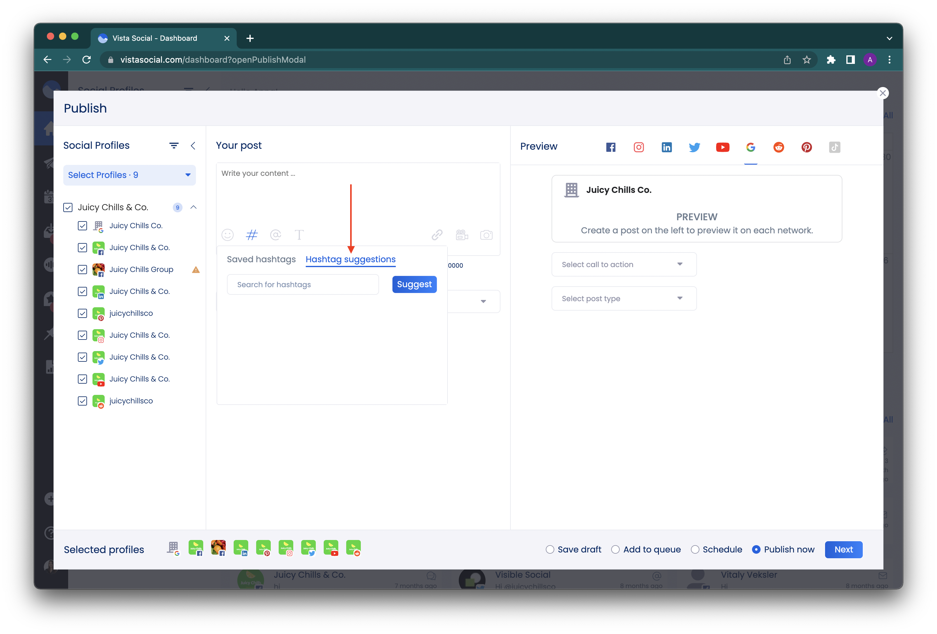The image size is (937, 634).
Task: Select the Vista Social - Dashboard browser tab
Action: [163, 38]
